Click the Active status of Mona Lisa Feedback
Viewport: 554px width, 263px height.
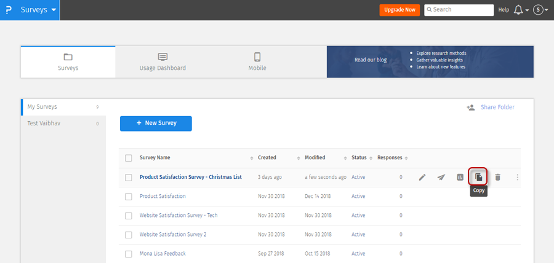point(358,254)
